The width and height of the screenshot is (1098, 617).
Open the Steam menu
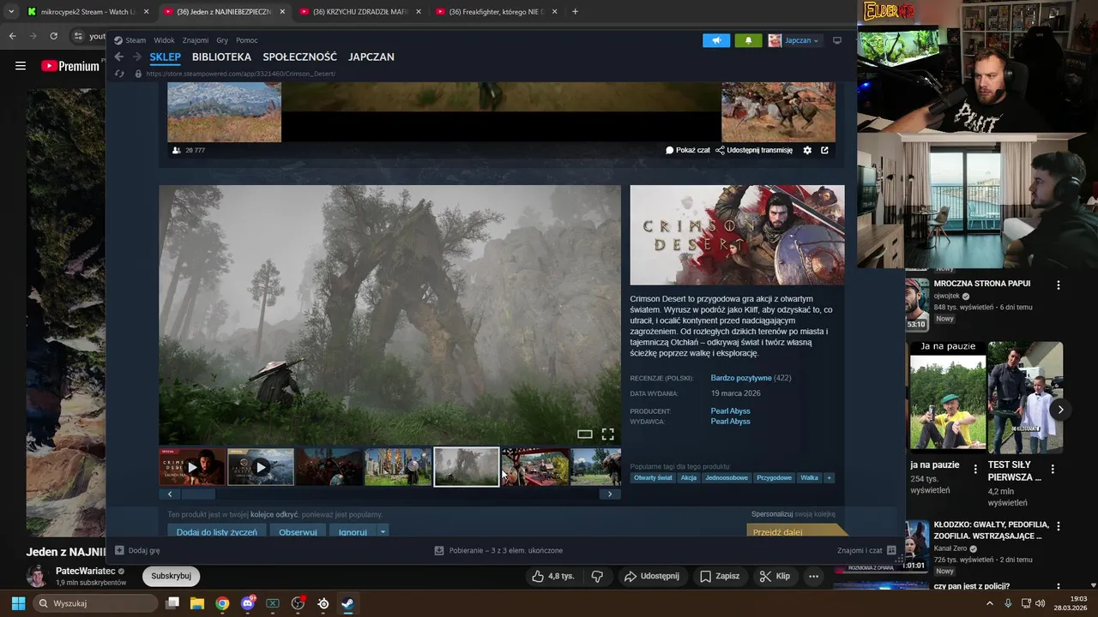130,40
